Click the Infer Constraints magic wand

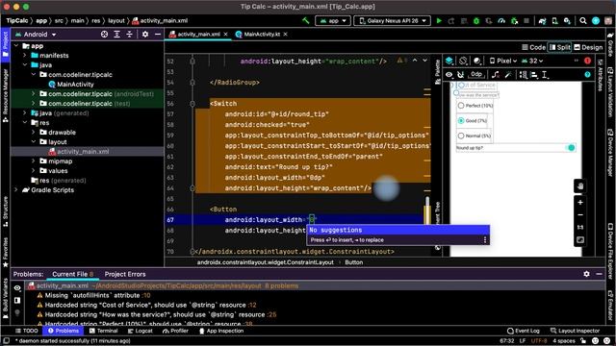coord(508,75)
